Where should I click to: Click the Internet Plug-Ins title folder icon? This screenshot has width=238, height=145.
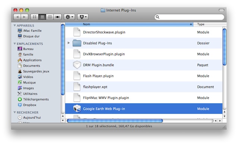[103, 10]
